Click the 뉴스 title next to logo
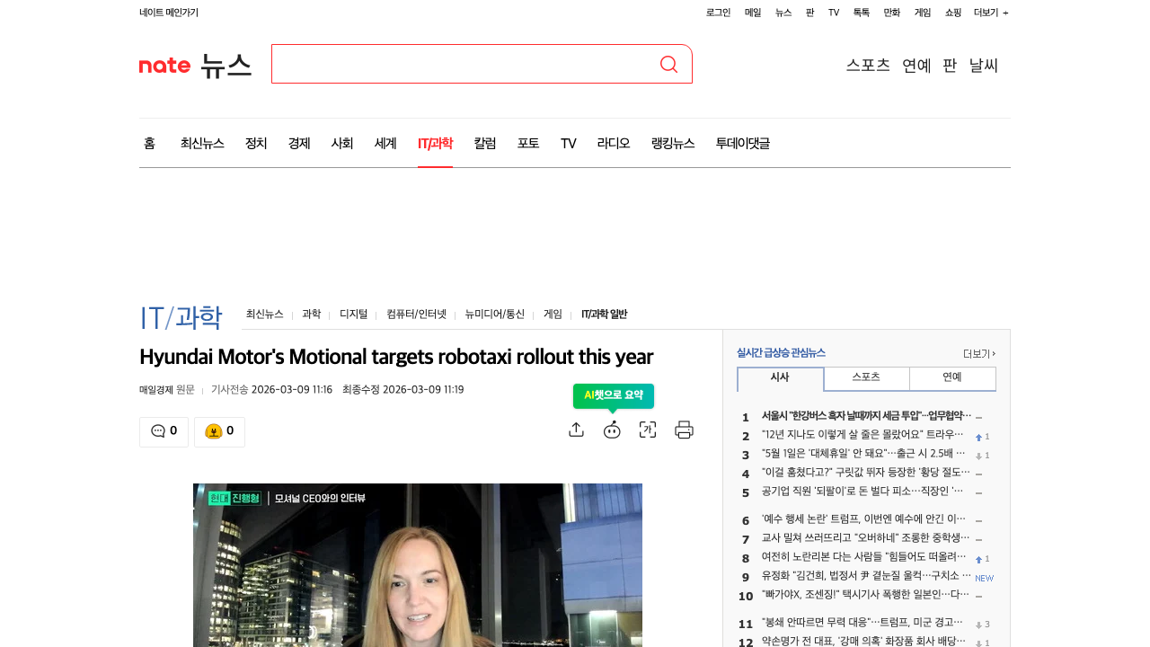1150x647 pixels. [x=226, y=65]
